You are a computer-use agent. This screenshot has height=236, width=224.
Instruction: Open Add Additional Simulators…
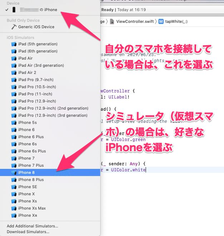[33, 226]
